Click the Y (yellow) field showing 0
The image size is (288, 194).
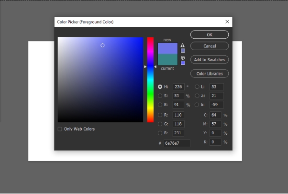(215, 133)
